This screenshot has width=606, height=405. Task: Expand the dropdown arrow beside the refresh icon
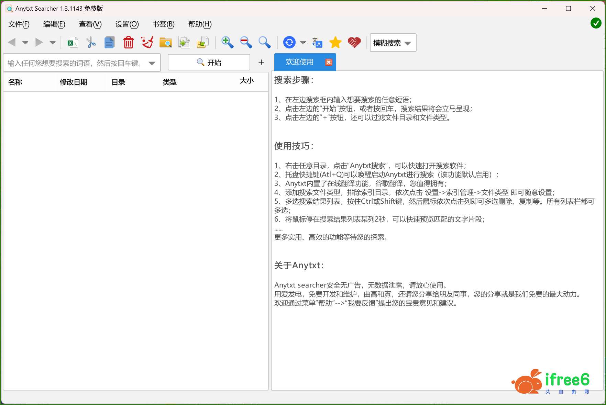point(303,43)
